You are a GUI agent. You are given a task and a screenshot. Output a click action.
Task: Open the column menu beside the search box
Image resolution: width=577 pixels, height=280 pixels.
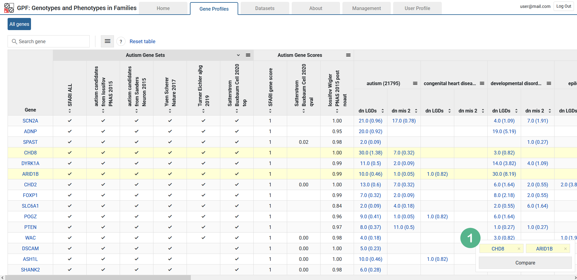[x=108, y=41]
